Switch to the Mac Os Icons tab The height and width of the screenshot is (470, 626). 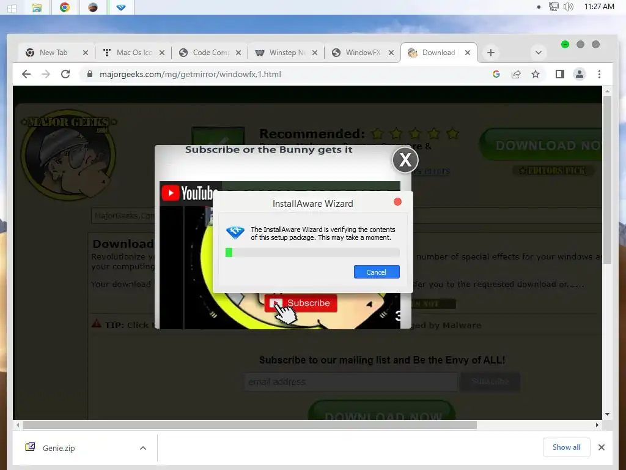pos(134,53)
